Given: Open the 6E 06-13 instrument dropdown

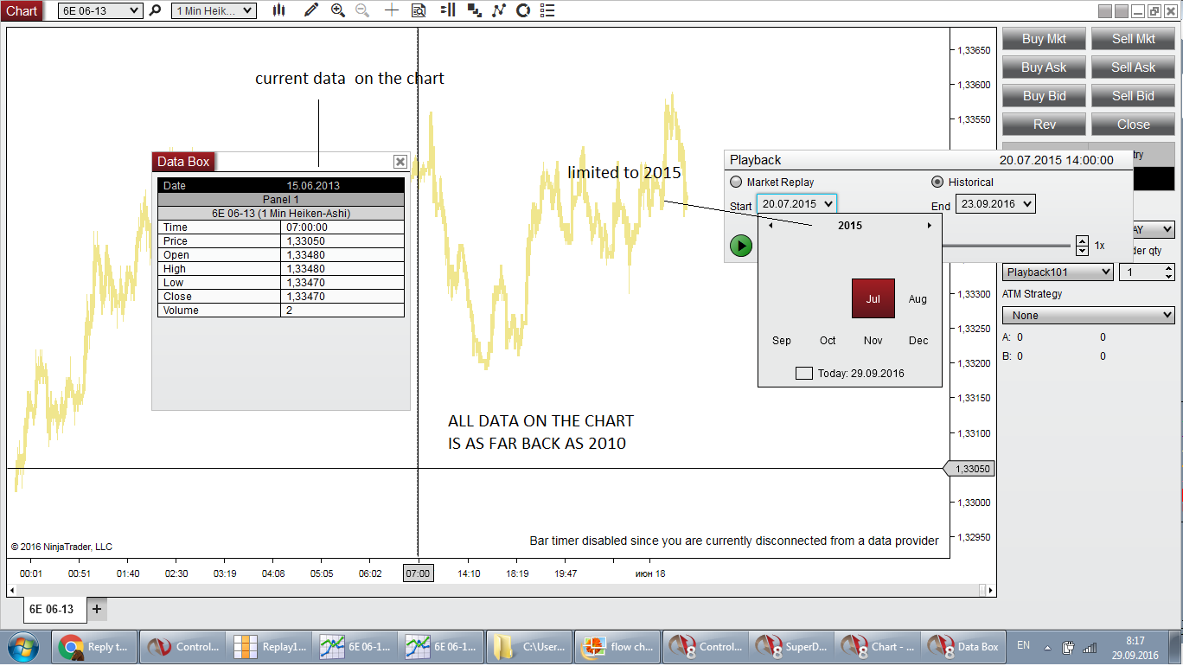Looking at the screenshot, I should (x=100, y=10).
